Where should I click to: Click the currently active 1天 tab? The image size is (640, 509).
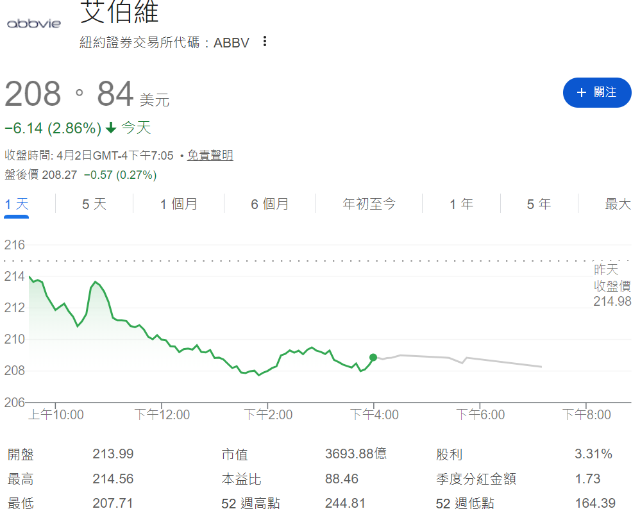point(15,203)
